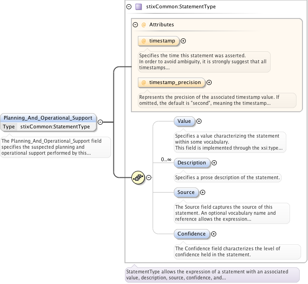Expand the timestamp attribute
Screen dimensions: 308x284
(184, 41)
